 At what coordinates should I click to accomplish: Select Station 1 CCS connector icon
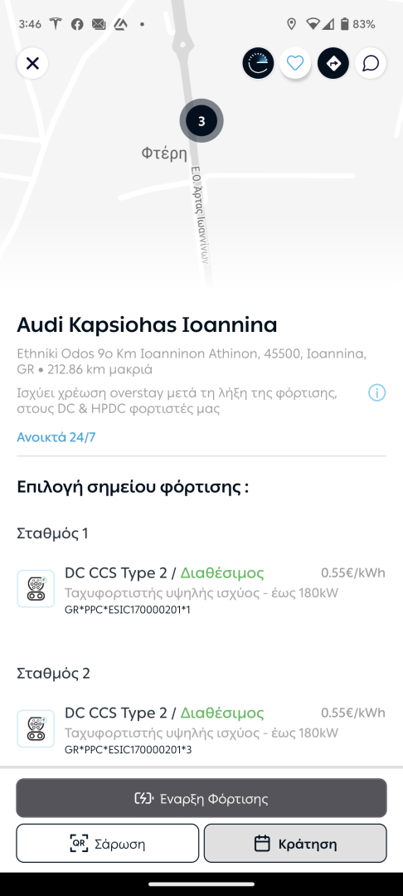(36, 588)
